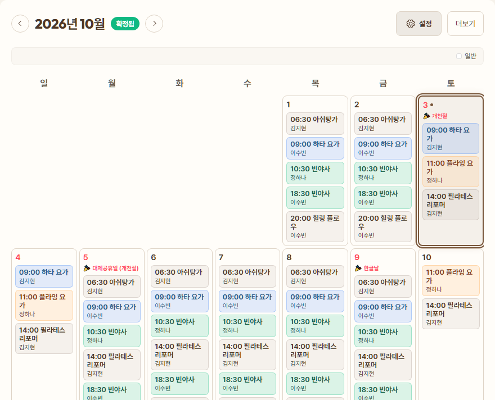Open the 14:00 필라테스 리포머 class on day 8

pyautogui.click(x=315, y=355)
